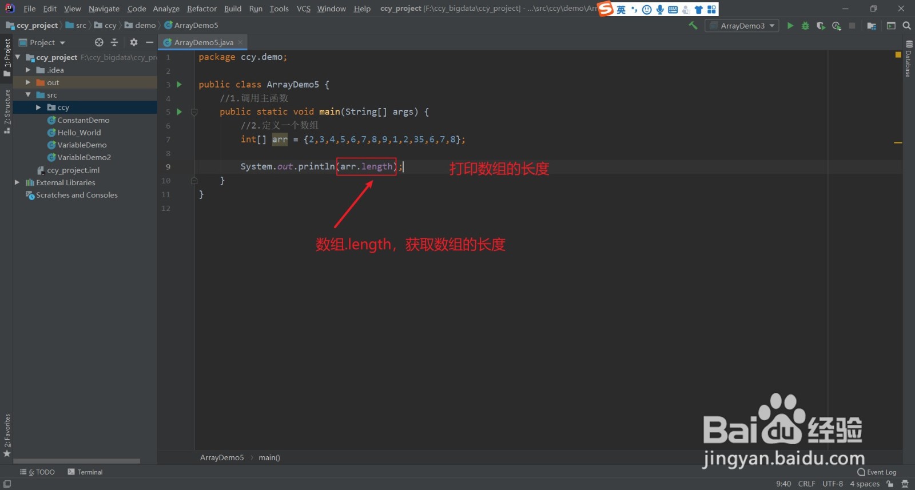Toggle read-only lock in status bar
915x490 pixels.
tap(890, 484)
